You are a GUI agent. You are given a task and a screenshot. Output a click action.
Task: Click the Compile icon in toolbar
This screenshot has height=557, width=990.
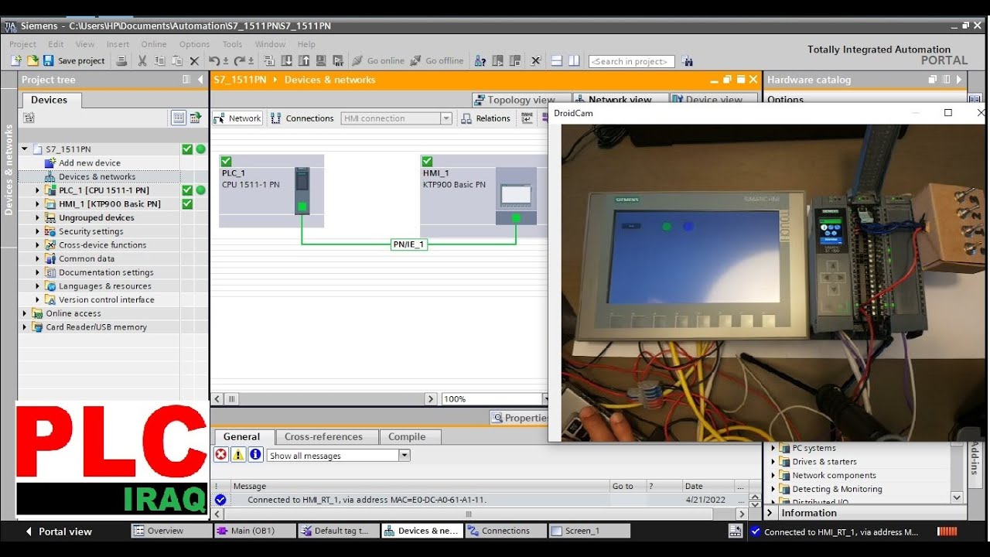click(x=269, y=60)
